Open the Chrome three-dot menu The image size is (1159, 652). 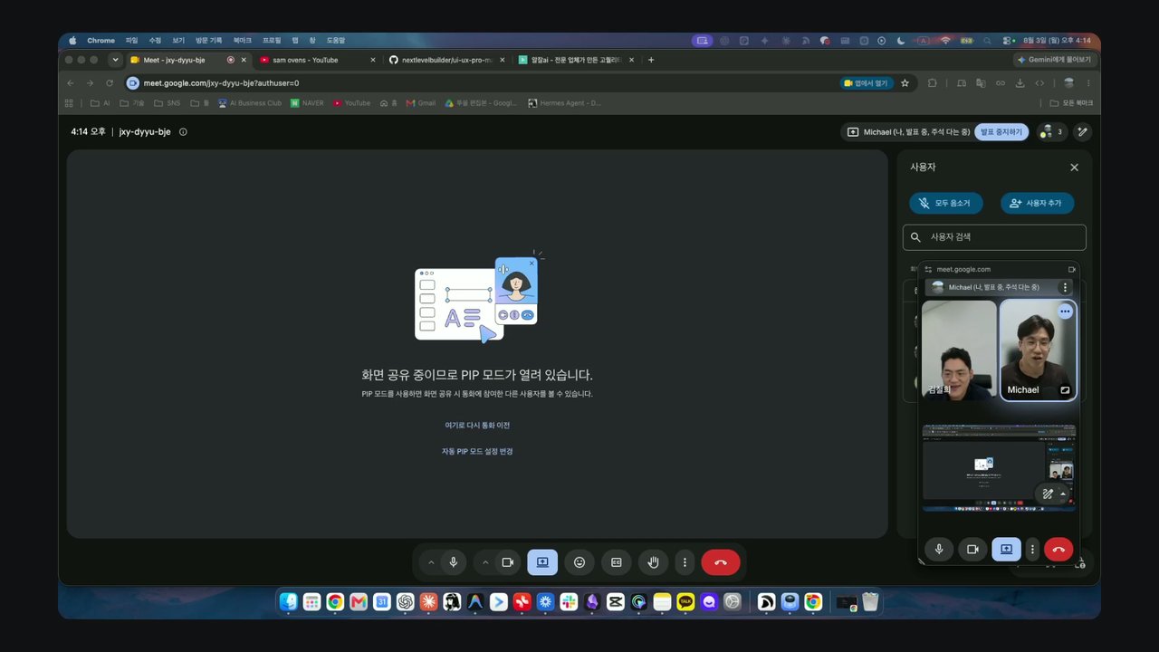(1088, 82)
